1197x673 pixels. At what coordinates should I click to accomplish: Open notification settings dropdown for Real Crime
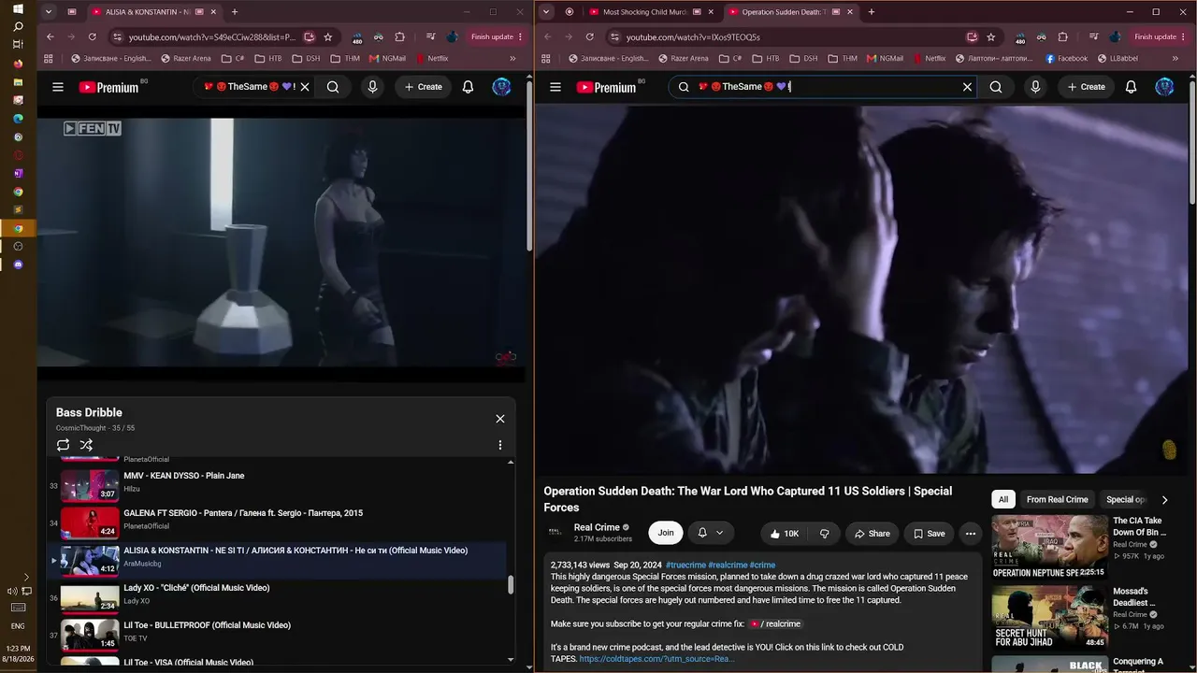pos(710,533)
